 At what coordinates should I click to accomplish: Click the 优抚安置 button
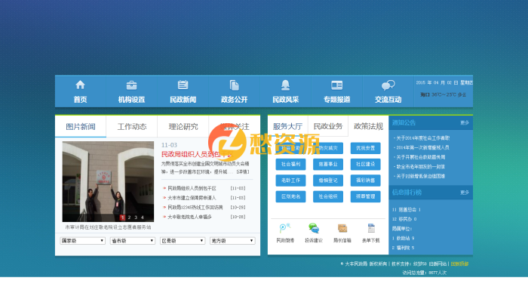click(365, 148)
